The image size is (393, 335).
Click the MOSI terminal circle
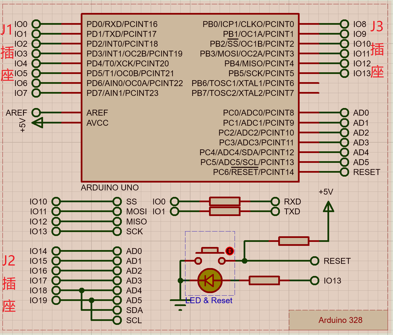(117, 211)
